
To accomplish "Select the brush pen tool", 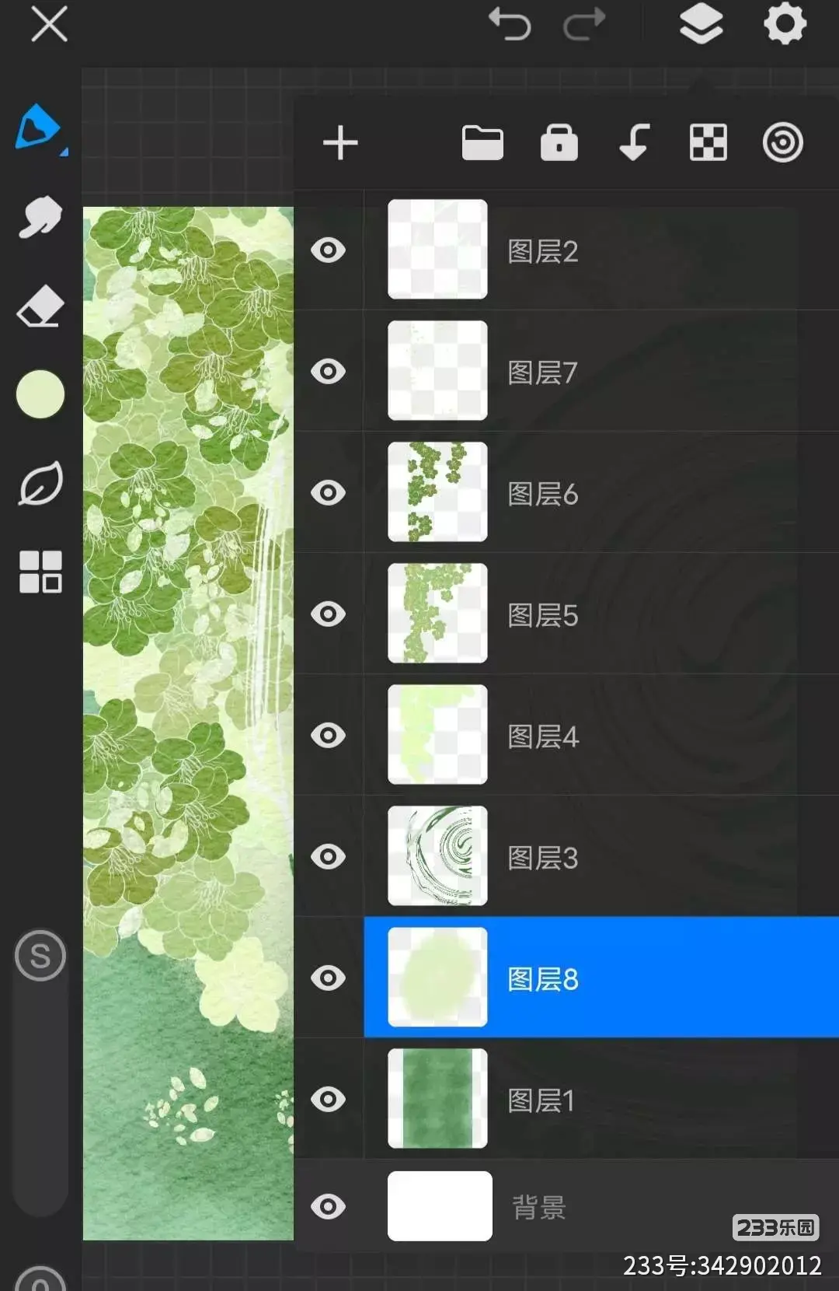I will 38,128.
